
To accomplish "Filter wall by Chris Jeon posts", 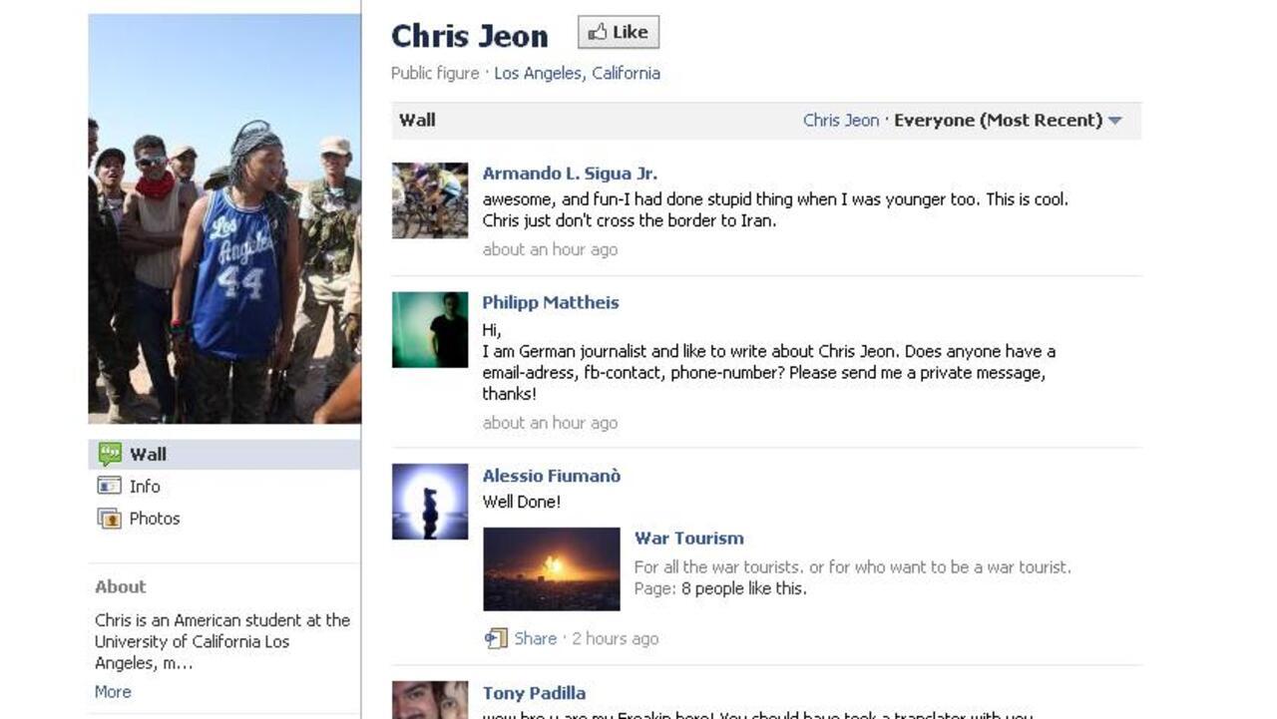I will pos(841,120).
